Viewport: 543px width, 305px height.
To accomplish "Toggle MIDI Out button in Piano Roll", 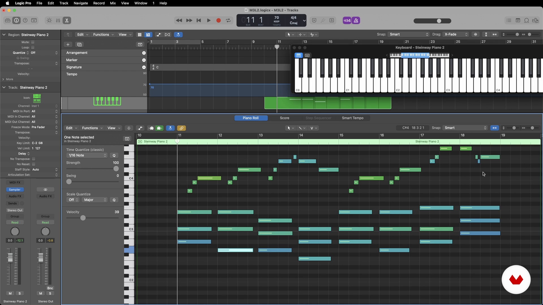I will pyautogui.click(x=160, y=128).
